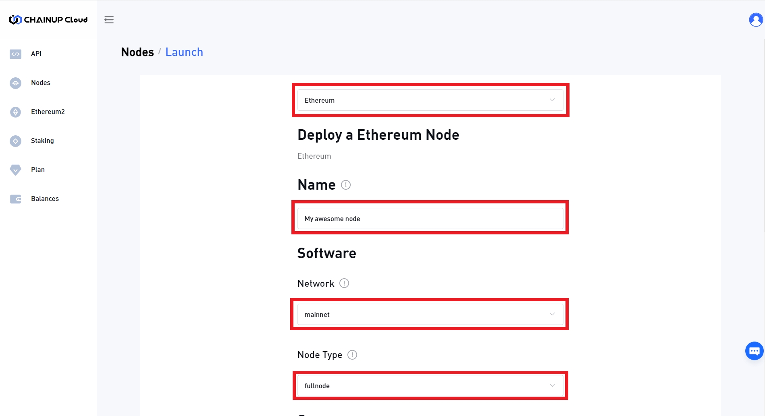Click the Balances wallet icon

[x=16, y=199]
